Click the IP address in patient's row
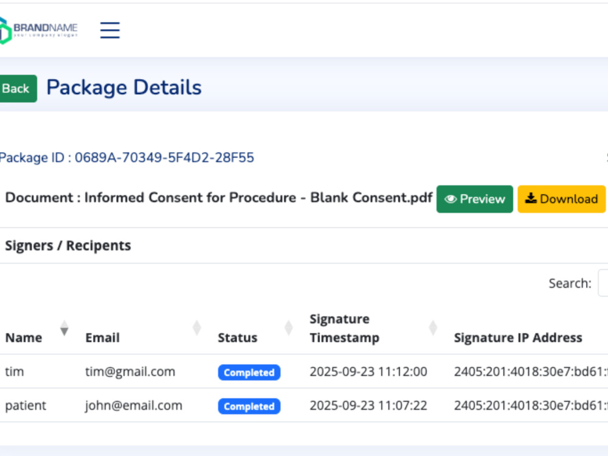The image size is (608, 456). click(x=531, y=406)
